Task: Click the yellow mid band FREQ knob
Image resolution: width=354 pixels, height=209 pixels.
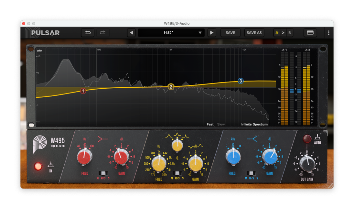Action: pyautogui.click(x=159, y=164)
